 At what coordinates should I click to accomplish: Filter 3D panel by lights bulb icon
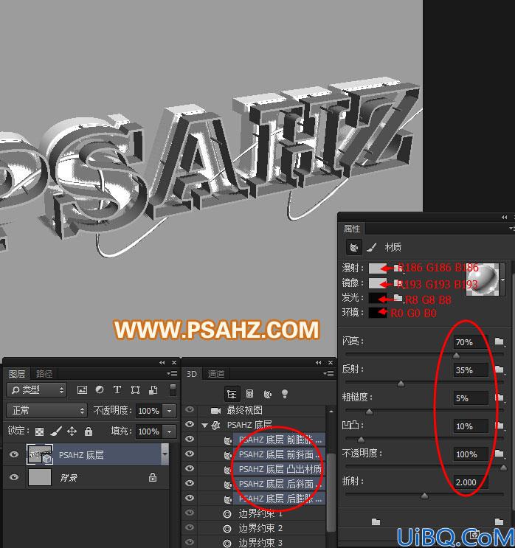tap(285, 394)
